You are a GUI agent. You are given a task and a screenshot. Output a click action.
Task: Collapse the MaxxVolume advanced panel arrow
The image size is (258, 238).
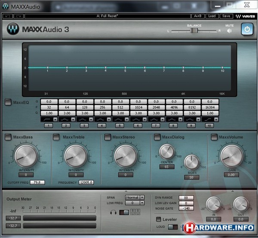pyautogui.click(x=233, y=191)
